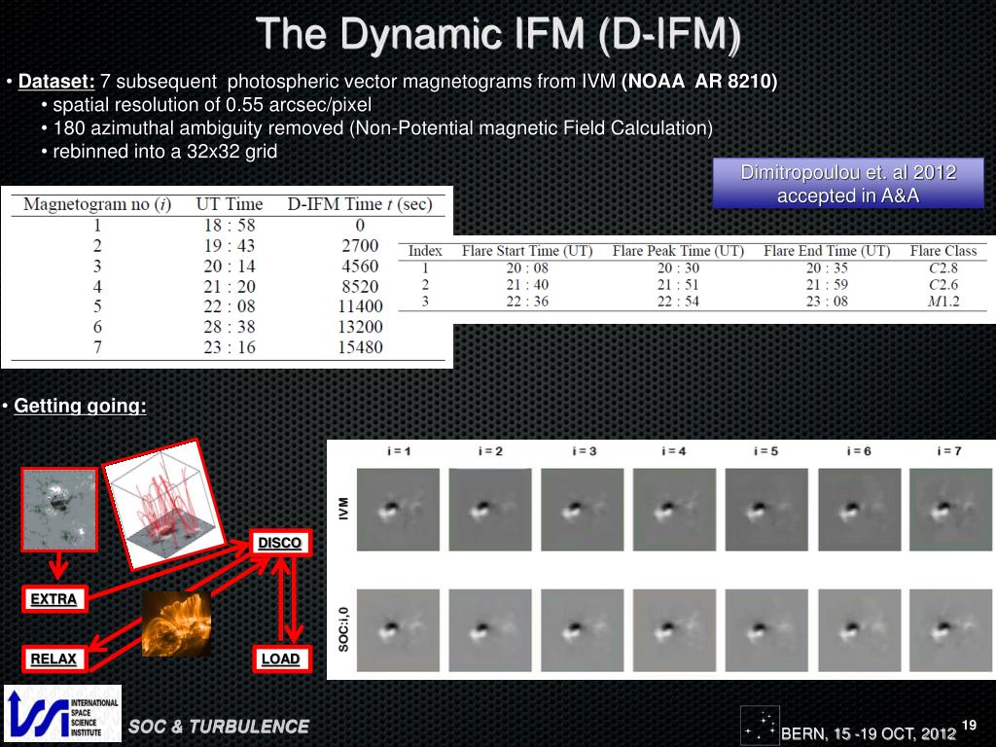996x747 pixels.
Task: Click D-IFM time value 2700
Action: pyautogui.click(x=360, y=245)
